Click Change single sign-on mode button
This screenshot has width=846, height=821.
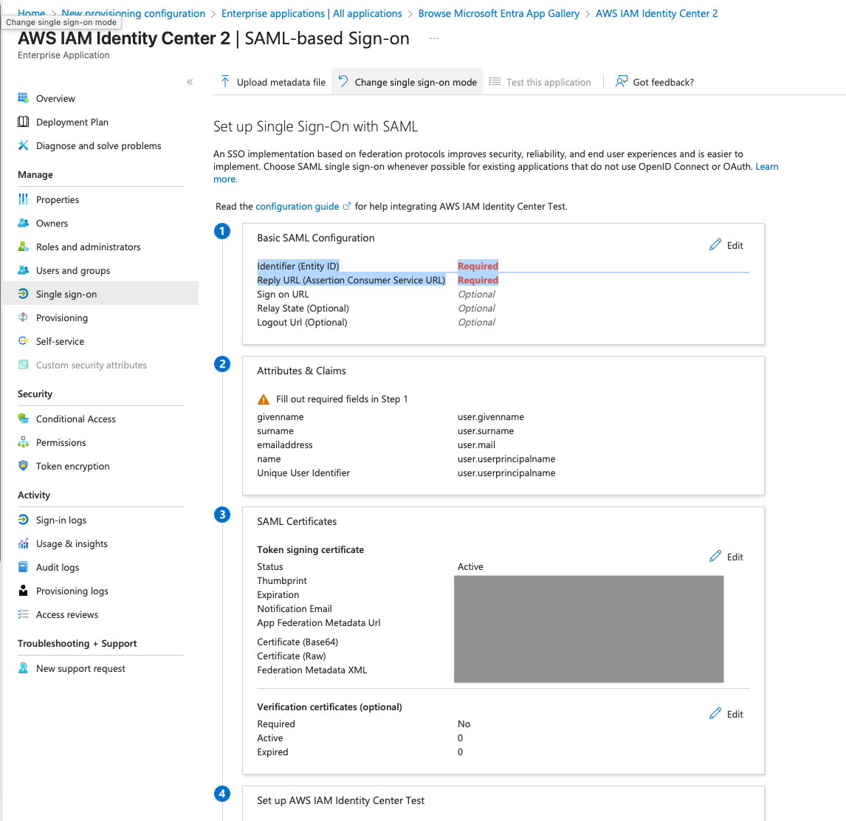point(407,82)
